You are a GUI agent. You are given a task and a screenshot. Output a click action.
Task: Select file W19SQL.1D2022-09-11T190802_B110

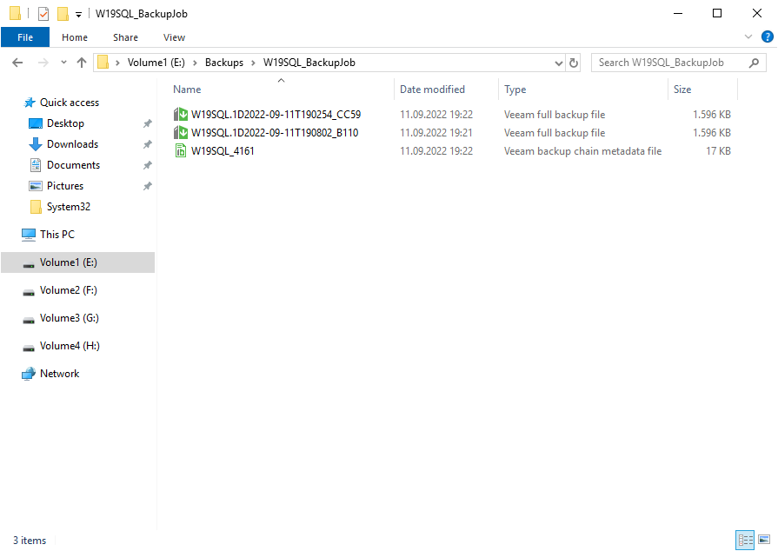click(x=275, y=133)
